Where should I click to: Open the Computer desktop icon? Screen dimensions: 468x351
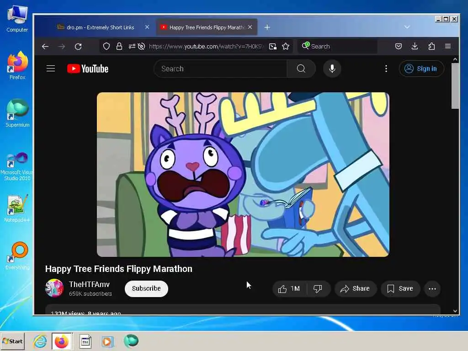click(17, 19)
